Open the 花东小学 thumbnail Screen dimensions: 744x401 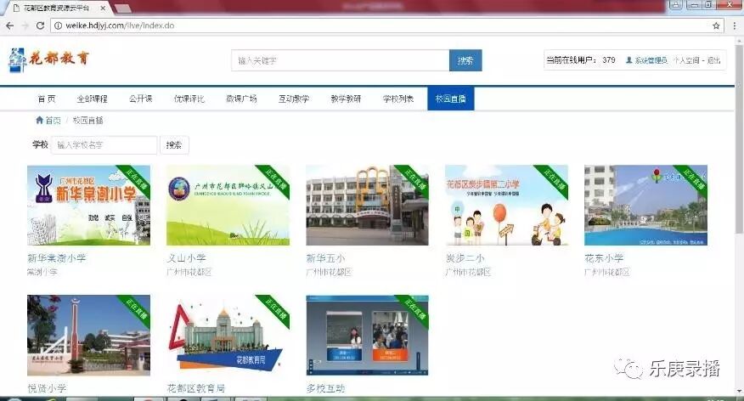645,205
